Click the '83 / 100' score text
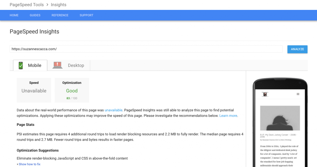The height and width of the screenshot is (167, 317). click(72, 98)
